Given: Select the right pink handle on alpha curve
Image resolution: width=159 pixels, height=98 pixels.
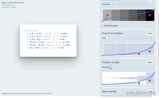Looking at the screenshot, I should (149, 15).
